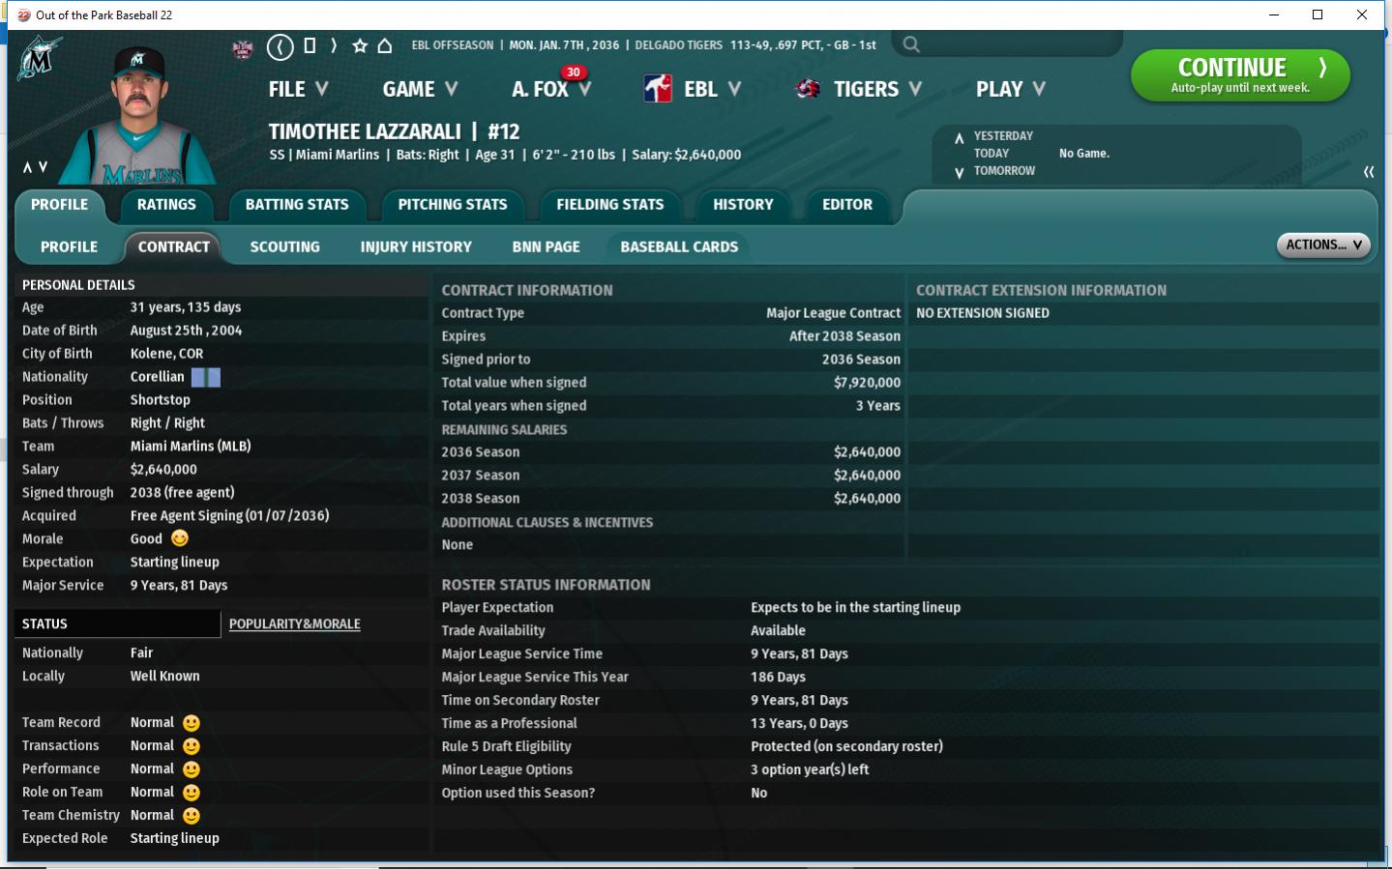Open the FILE dropdown menu
1392x869 pixels.
pyautogui.click(x=298, y=89)
